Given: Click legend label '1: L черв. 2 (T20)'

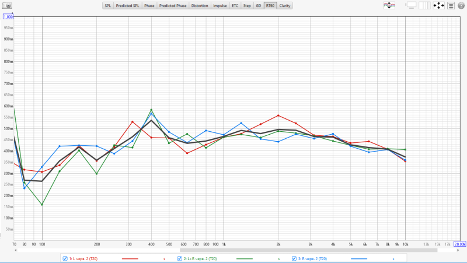Looking at the screenshot, I should click(x=83, y=259).
